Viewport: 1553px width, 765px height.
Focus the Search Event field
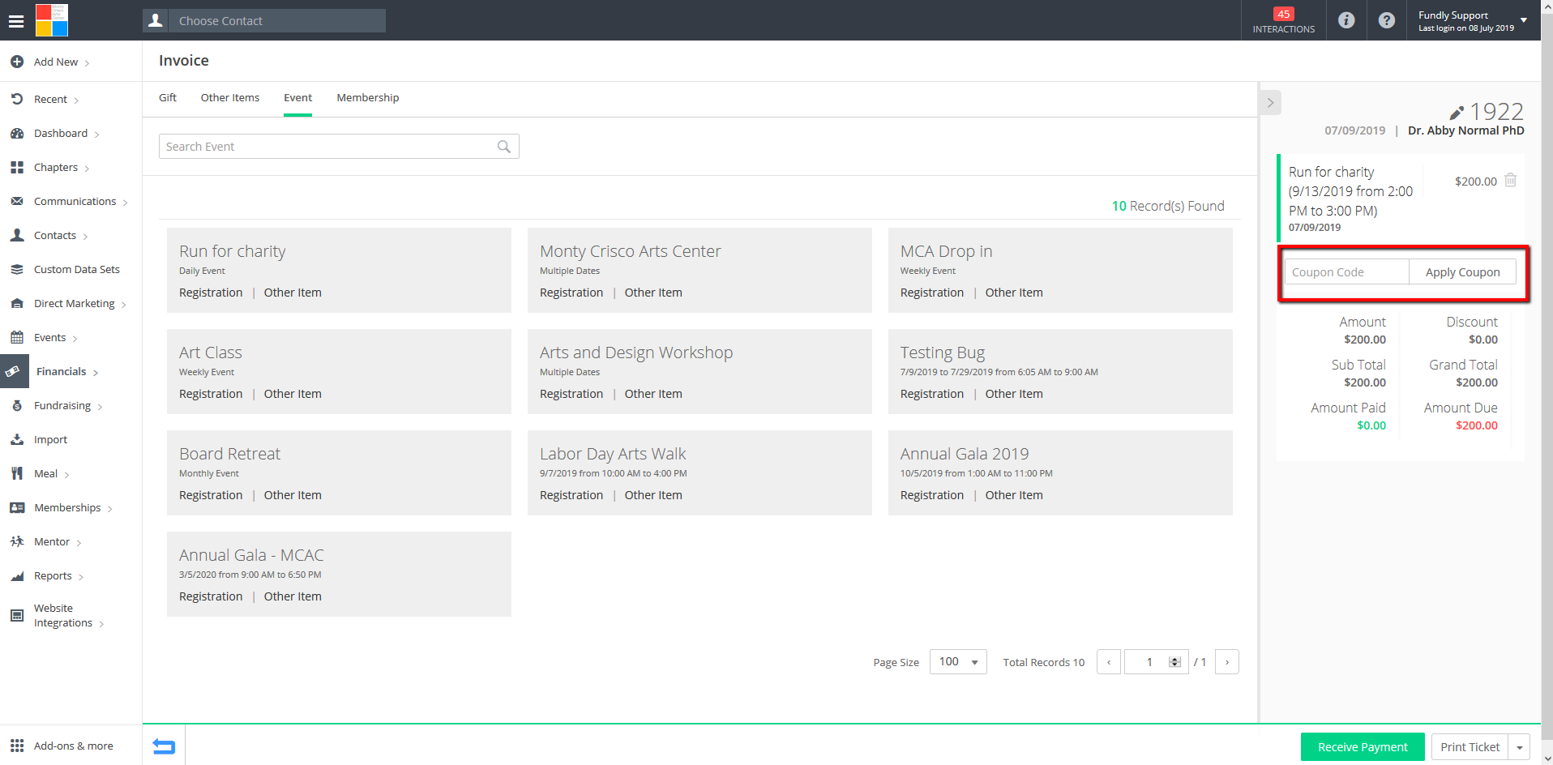339,147
